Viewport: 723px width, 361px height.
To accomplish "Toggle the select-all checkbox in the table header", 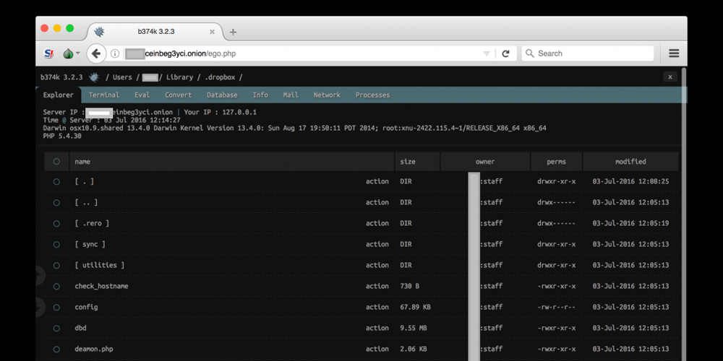I will [56, 162].
